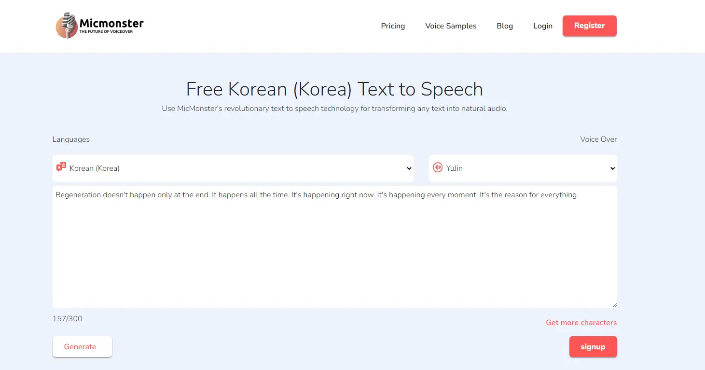Click inside the Regeneration text area
Viewport: 705px width, 370px height.
point(335,247)
